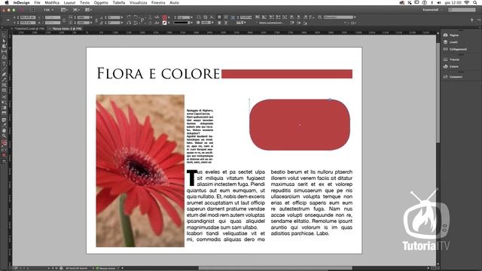Click the X position input field
The width and height of the screenshot is (482, 271).
28,17
